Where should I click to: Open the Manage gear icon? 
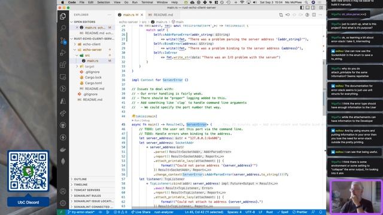pyautogui.click(x=63, y=203)
